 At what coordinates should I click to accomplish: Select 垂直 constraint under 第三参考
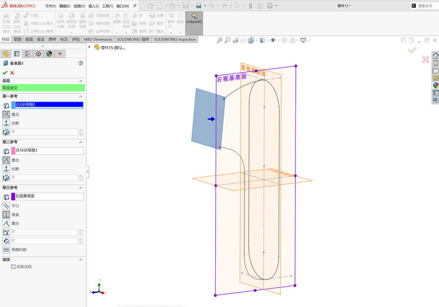tap(6, 215)
